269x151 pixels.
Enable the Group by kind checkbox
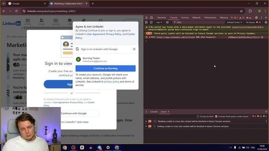point(198,117)
